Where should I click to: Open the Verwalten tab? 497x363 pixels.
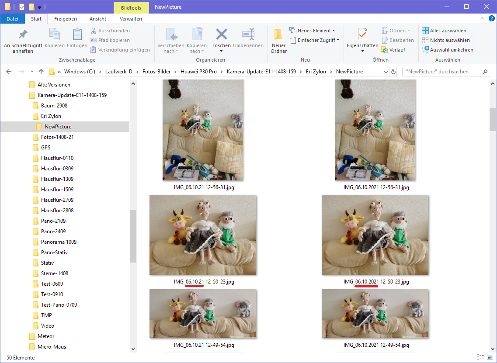click(131, 19)
